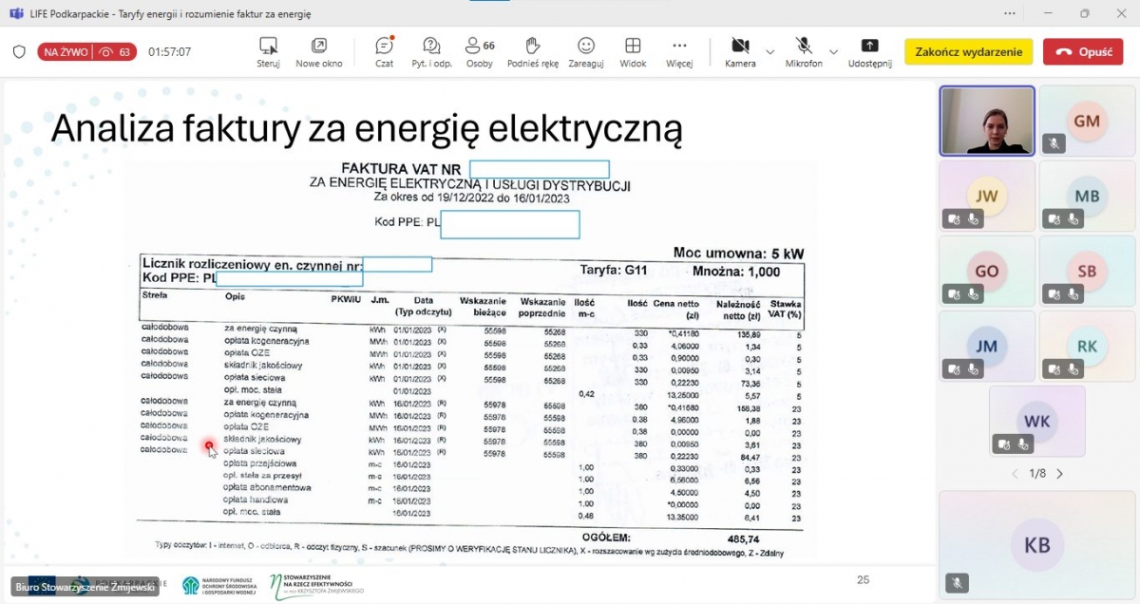
Task: Select participant GM tile
Action: 1087,121
